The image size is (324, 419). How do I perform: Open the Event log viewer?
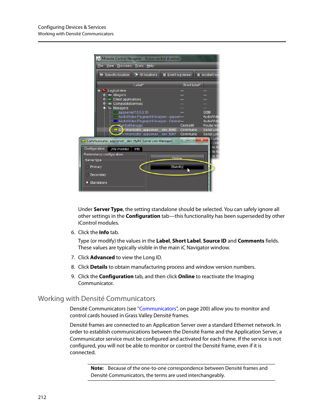177,75
